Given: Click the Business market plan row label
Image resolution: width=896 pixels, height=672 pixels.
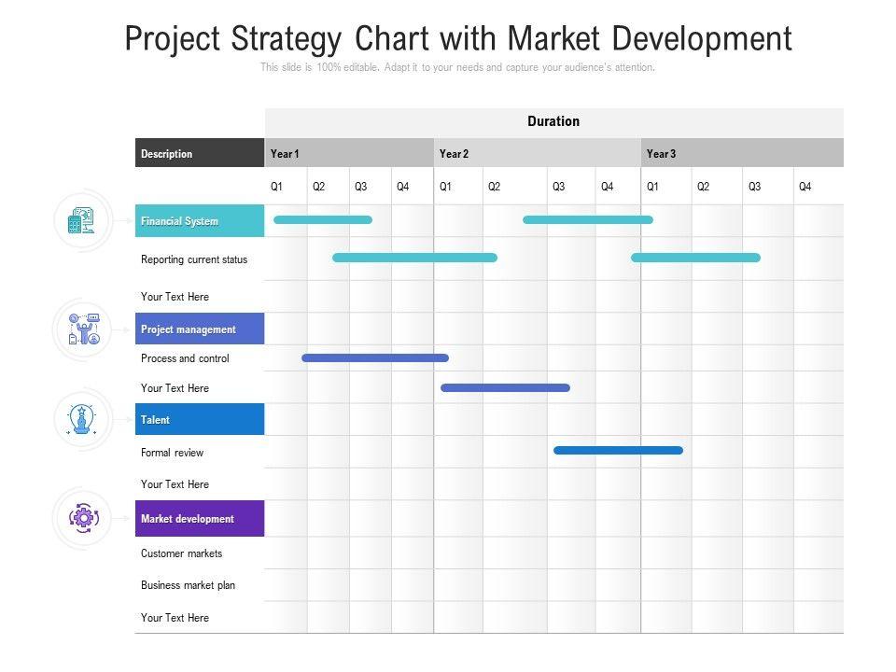Looking at the screenshot, I should coord(188,585).
